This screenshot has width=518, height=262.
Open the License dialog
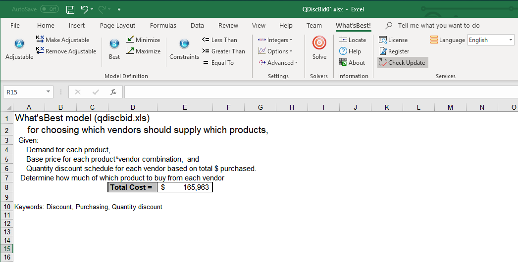pos(393,40)
